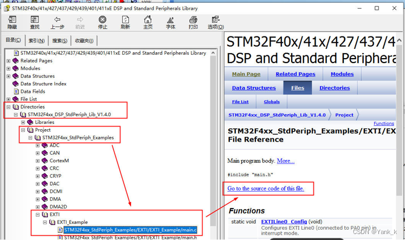Expand the ADC tree node
Screen dimensions: 405x240
coord(38,146)
